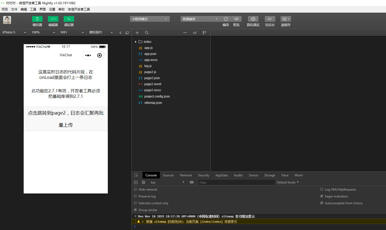Open the page2.wxml file
The width and height of the screenshot is (386, 230).
pos(153,84)
